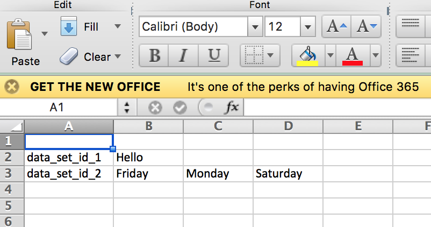Viewport: 431px width, 227px height.
Task: Select cell containing Saturday
Action: click(288, 174)
